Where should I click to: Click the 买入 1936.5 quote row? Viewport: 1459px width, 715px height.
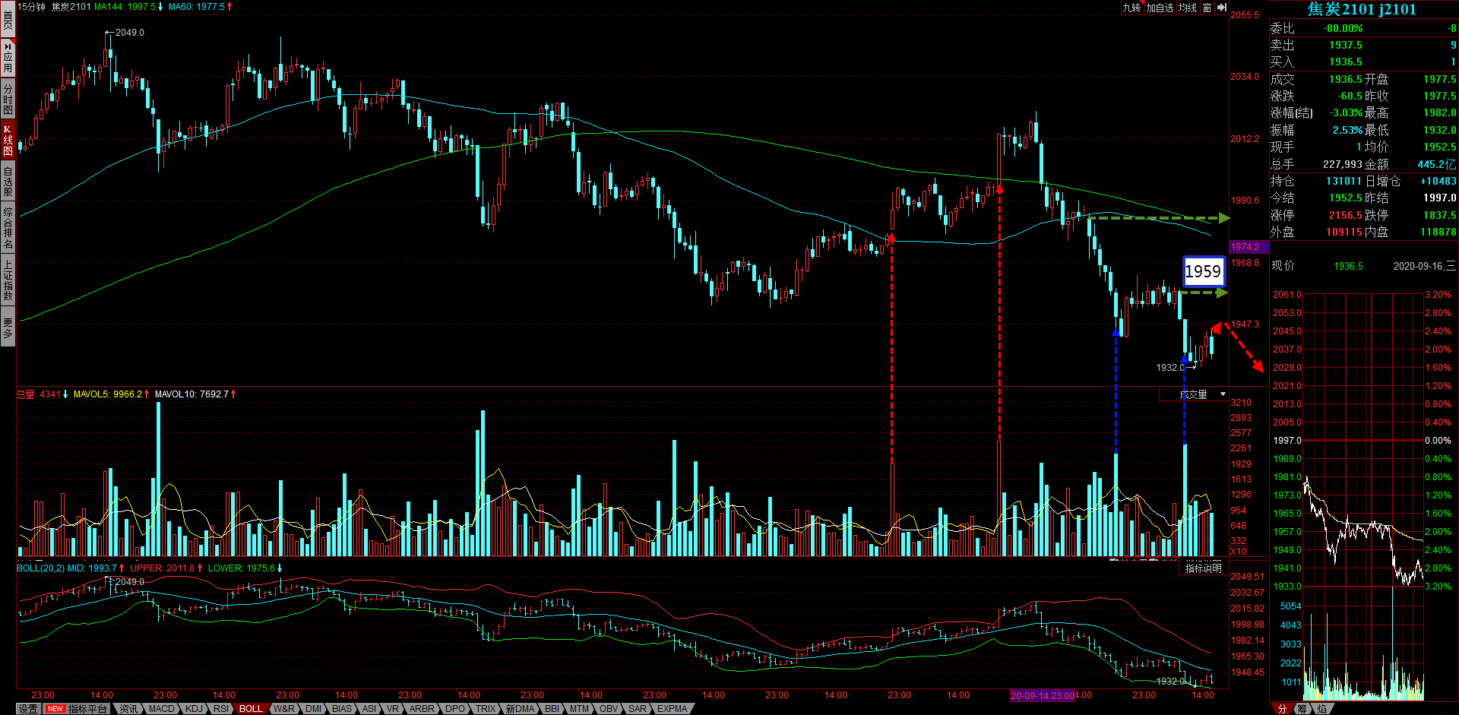click(x=1363, y=62)
